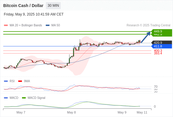The image size is (173, 117).
Task: Click the 400.3 red support label
Action: (x=158, y=51)
